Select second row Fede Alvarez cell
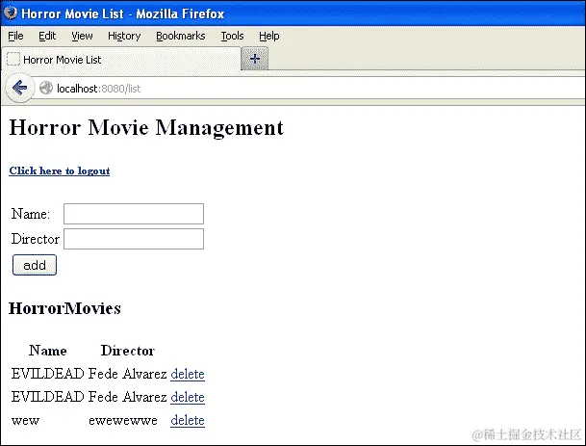This screenshot has height=446, width=586. point(127,397)
